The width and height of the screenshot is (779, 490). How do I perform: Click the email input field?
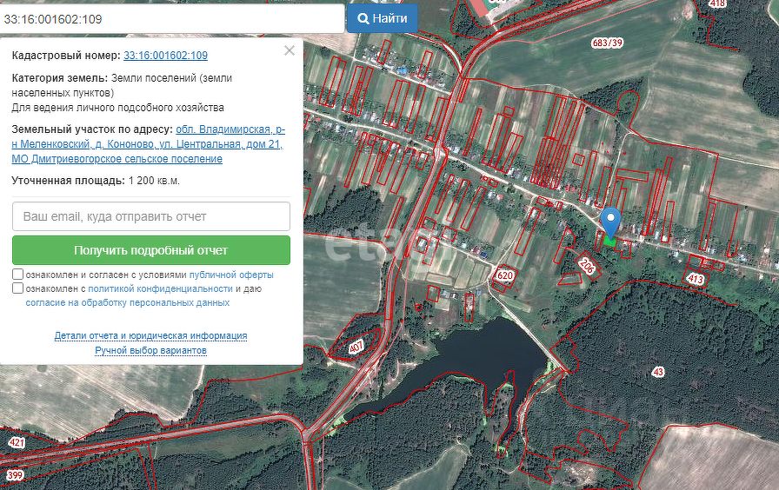[151, 216]
